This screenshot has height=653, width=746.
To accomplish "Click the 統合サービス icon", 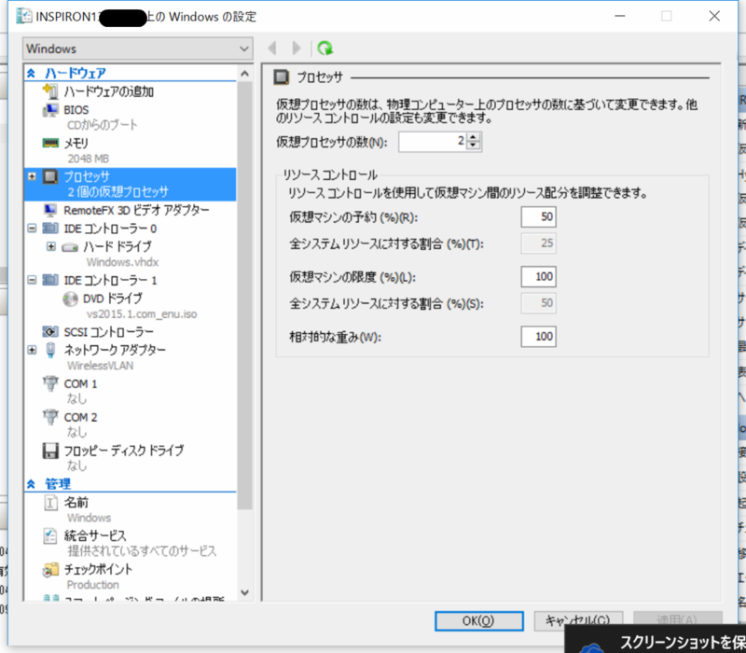I will (x=50, y=535).
